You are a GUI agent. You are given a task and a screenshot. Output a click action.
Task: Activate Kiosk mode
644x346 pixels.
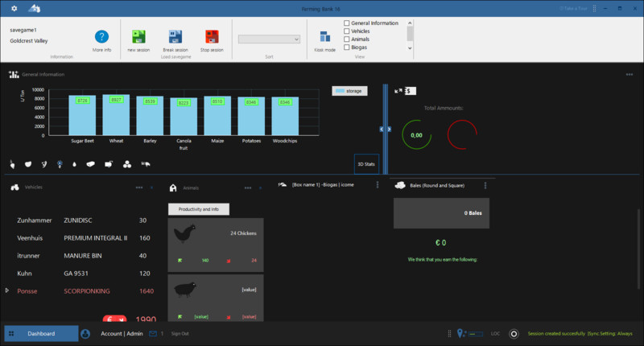(324, 36)
